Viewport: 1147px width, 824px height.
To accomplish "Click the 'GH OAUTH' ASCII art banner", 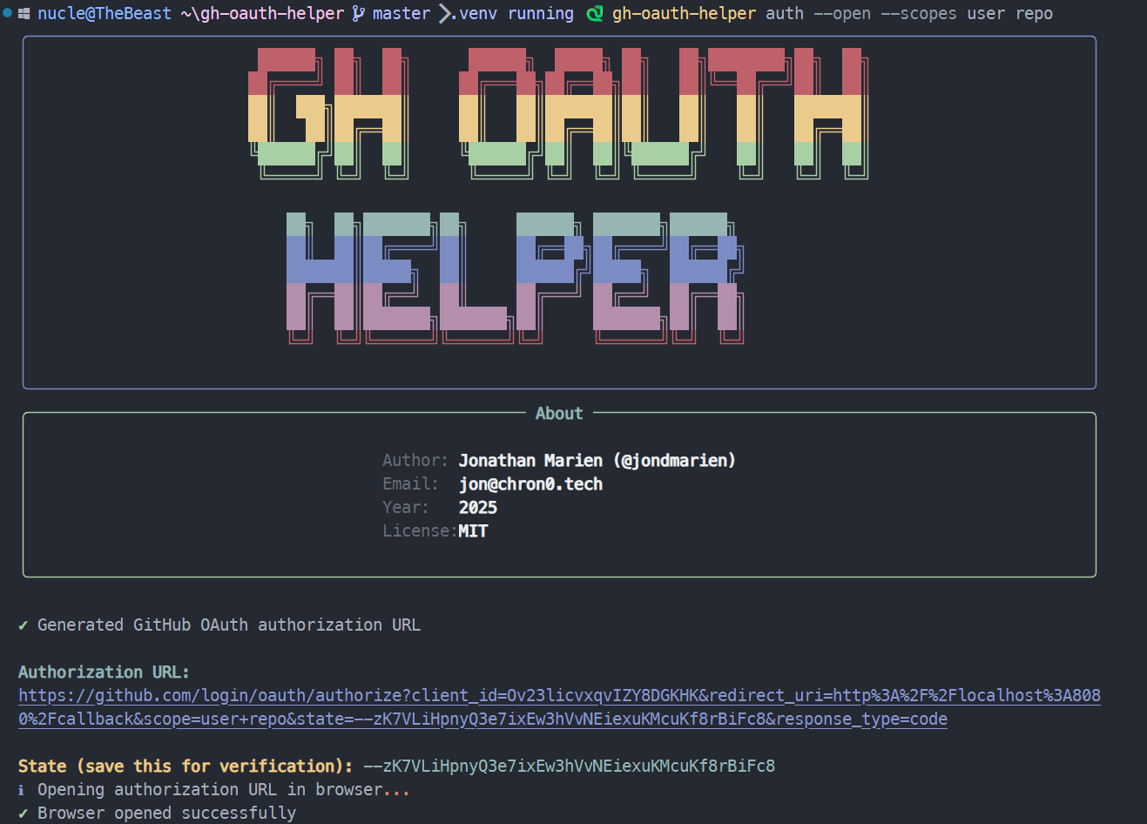I will point(558,114).
